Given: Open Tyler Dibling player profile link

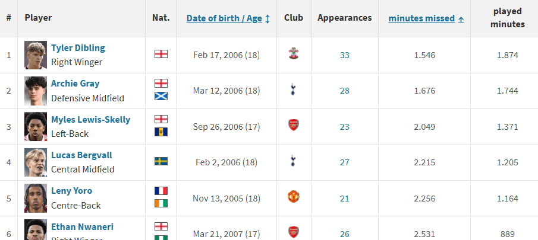Looking at the screenshot, I should tap(78, 48).
